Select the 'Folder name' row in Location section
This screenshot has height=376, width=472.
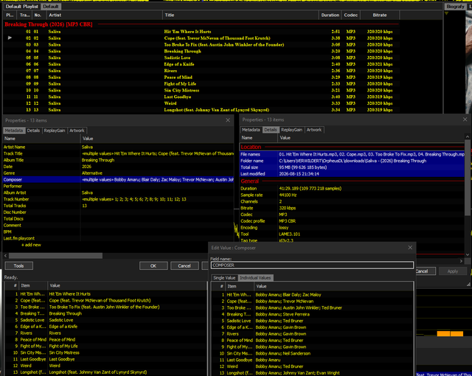point(353,161)
